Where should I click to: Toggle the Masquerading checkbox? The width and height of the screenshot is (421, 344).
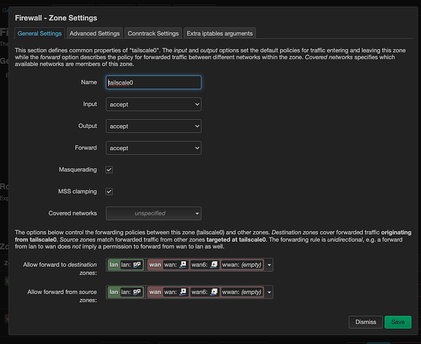tap(109, 169)
